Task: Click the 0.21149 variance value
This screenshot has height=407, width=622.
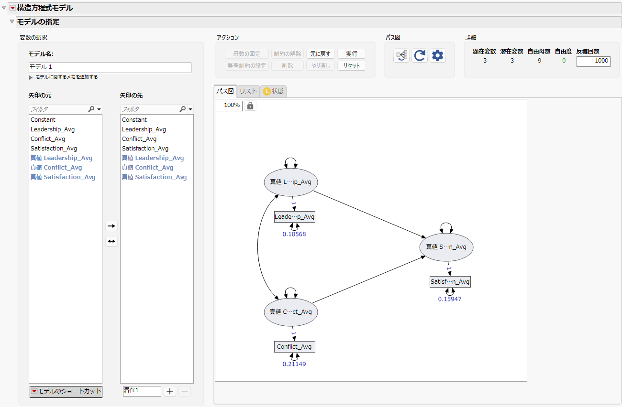Action: tap(294, 364)
